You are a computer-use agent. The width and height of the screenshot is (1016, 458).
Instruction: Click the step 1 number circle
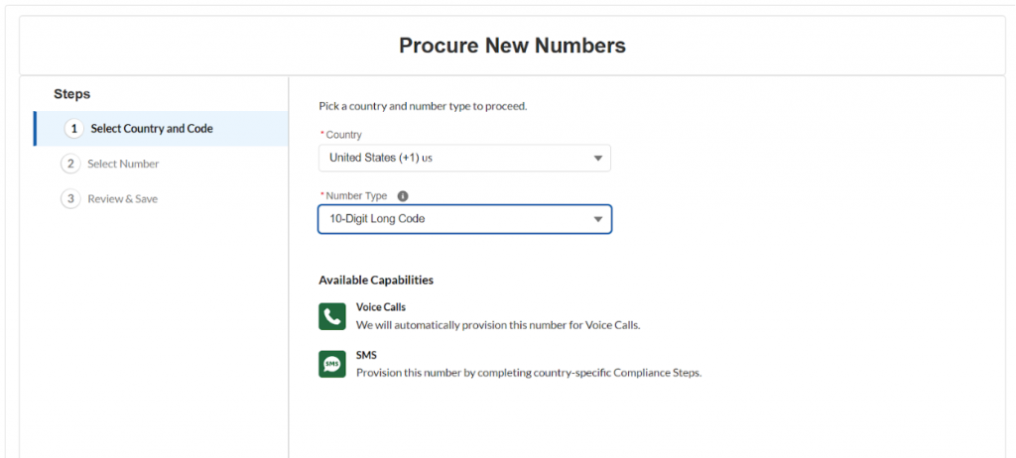coord(73,129)
